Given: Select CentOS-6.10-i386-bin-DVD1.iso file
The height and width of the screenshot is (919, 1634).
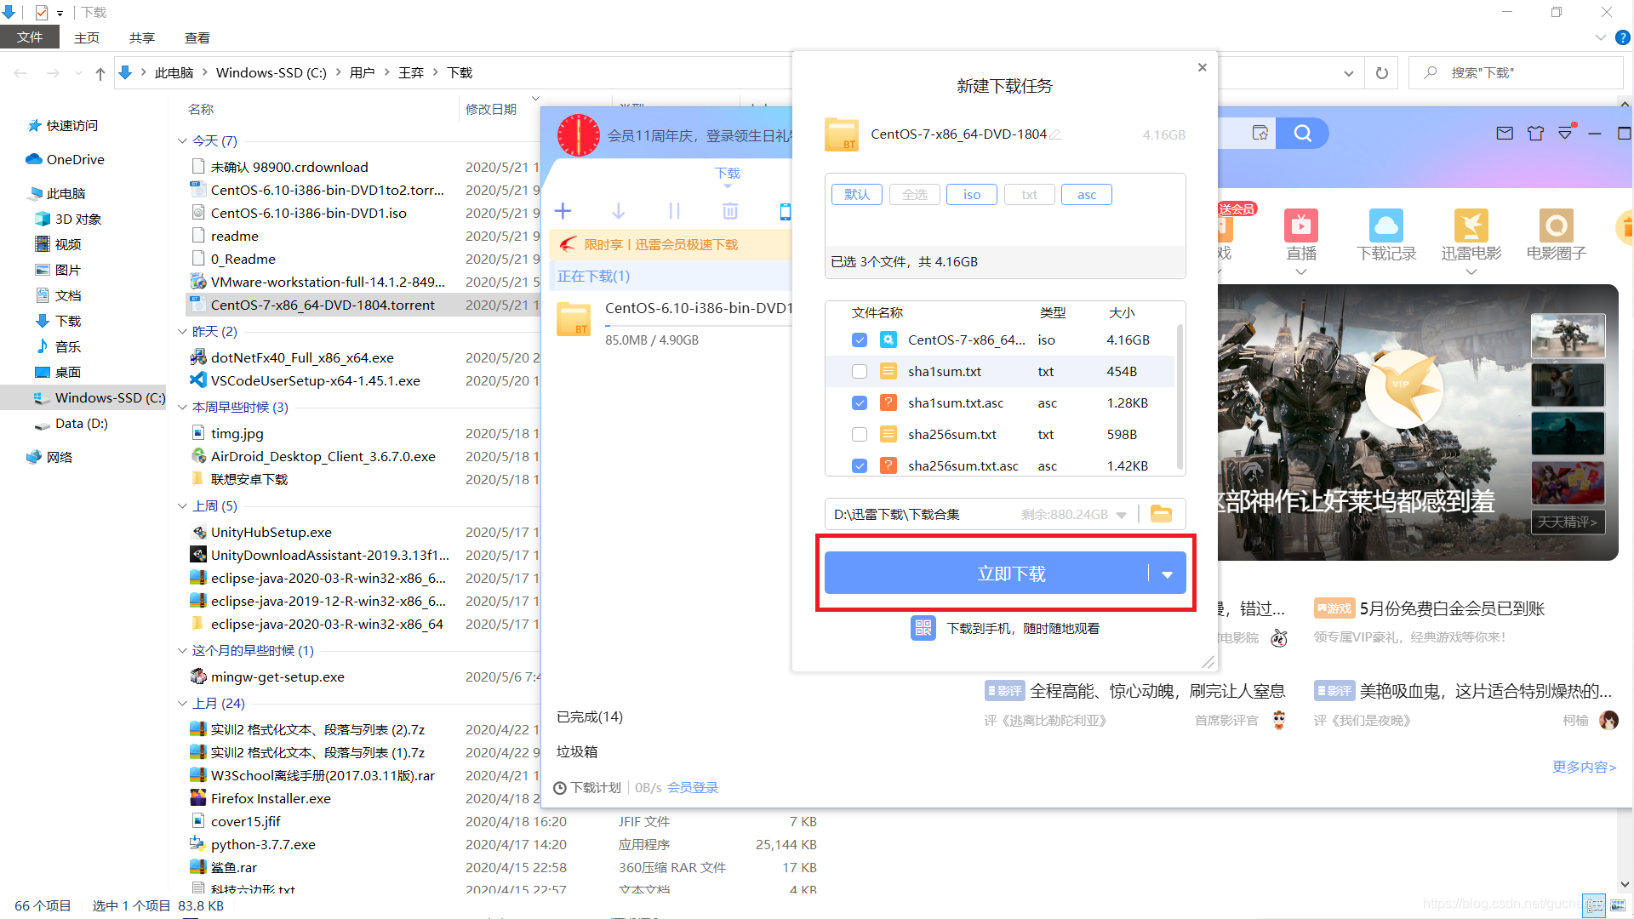Looking at the screenshot, I should click(308, 213).
